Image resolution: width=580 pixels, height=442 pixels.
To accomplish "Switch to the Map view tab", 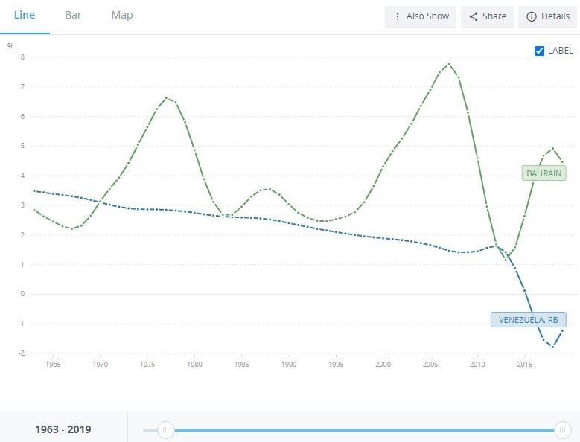I will click(x=122, y=15).
